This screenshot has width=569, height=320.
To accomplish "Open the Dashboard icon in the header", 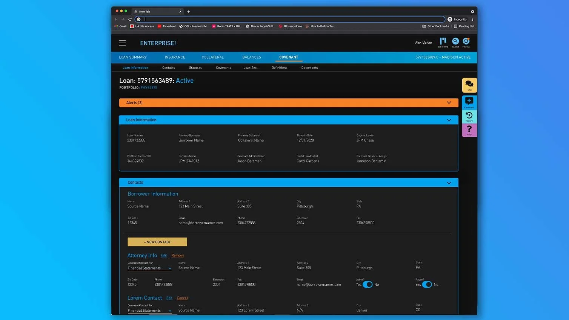I will point(443,42).
